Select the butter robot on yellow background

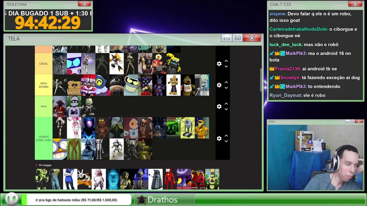[188, 128]
